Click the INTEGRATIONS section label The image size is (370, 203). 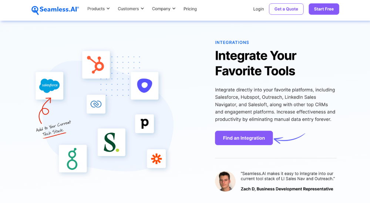232,42
